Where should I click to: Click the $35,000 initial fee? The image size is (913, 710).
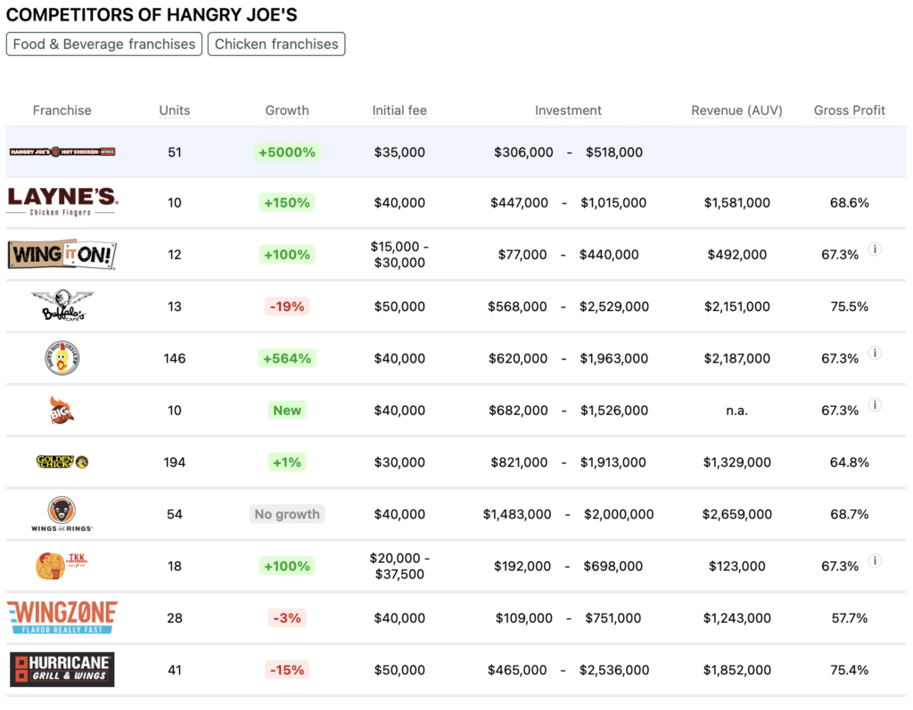tap(399, 152)
